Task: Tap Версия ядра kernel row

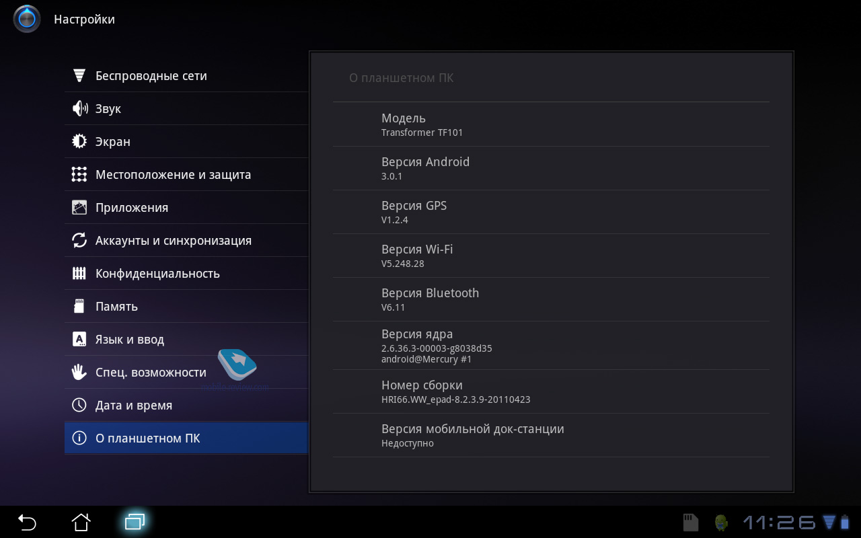Action: [551, 346]
